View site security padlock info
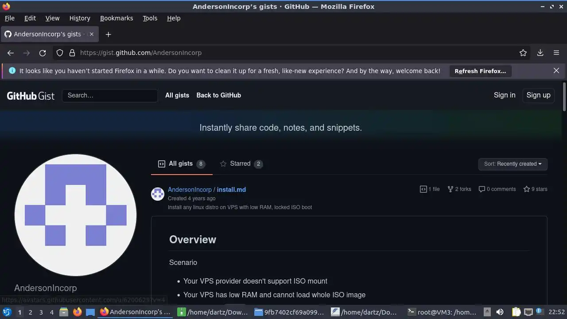The image size is (567, 319). [72, 53]
